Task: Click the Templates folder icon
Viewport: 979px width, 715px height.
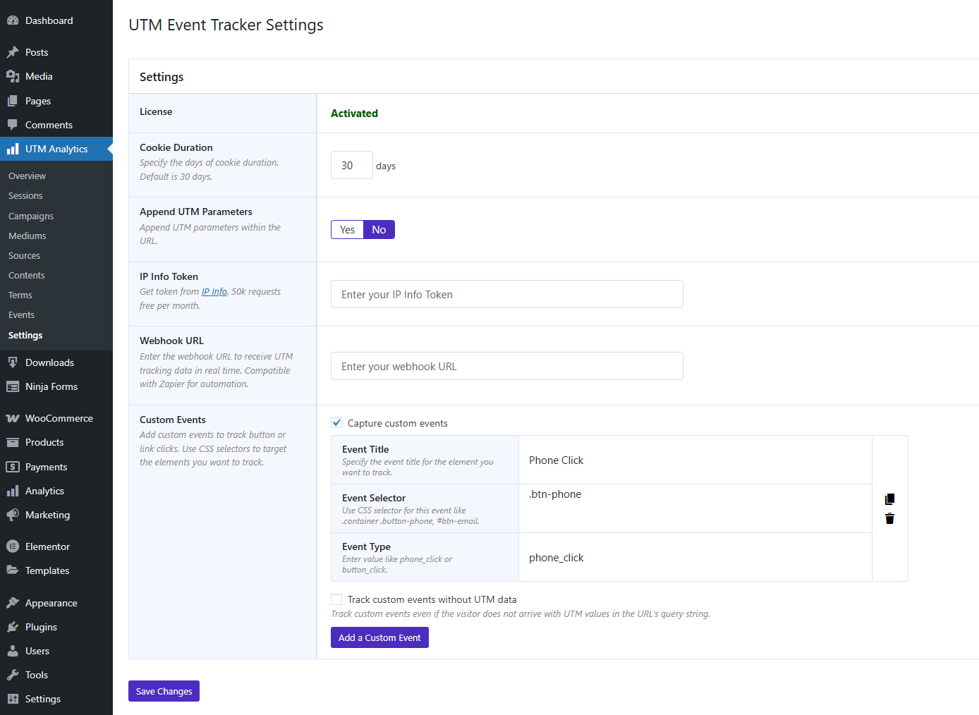Action: point(13,570)
